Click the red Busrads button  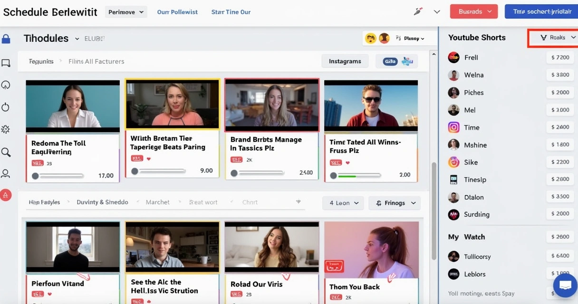474,11
